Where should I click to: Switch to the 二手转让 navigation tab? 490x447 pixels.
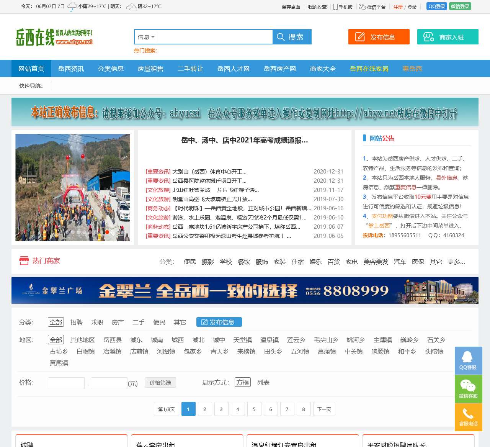pos(191,69)
